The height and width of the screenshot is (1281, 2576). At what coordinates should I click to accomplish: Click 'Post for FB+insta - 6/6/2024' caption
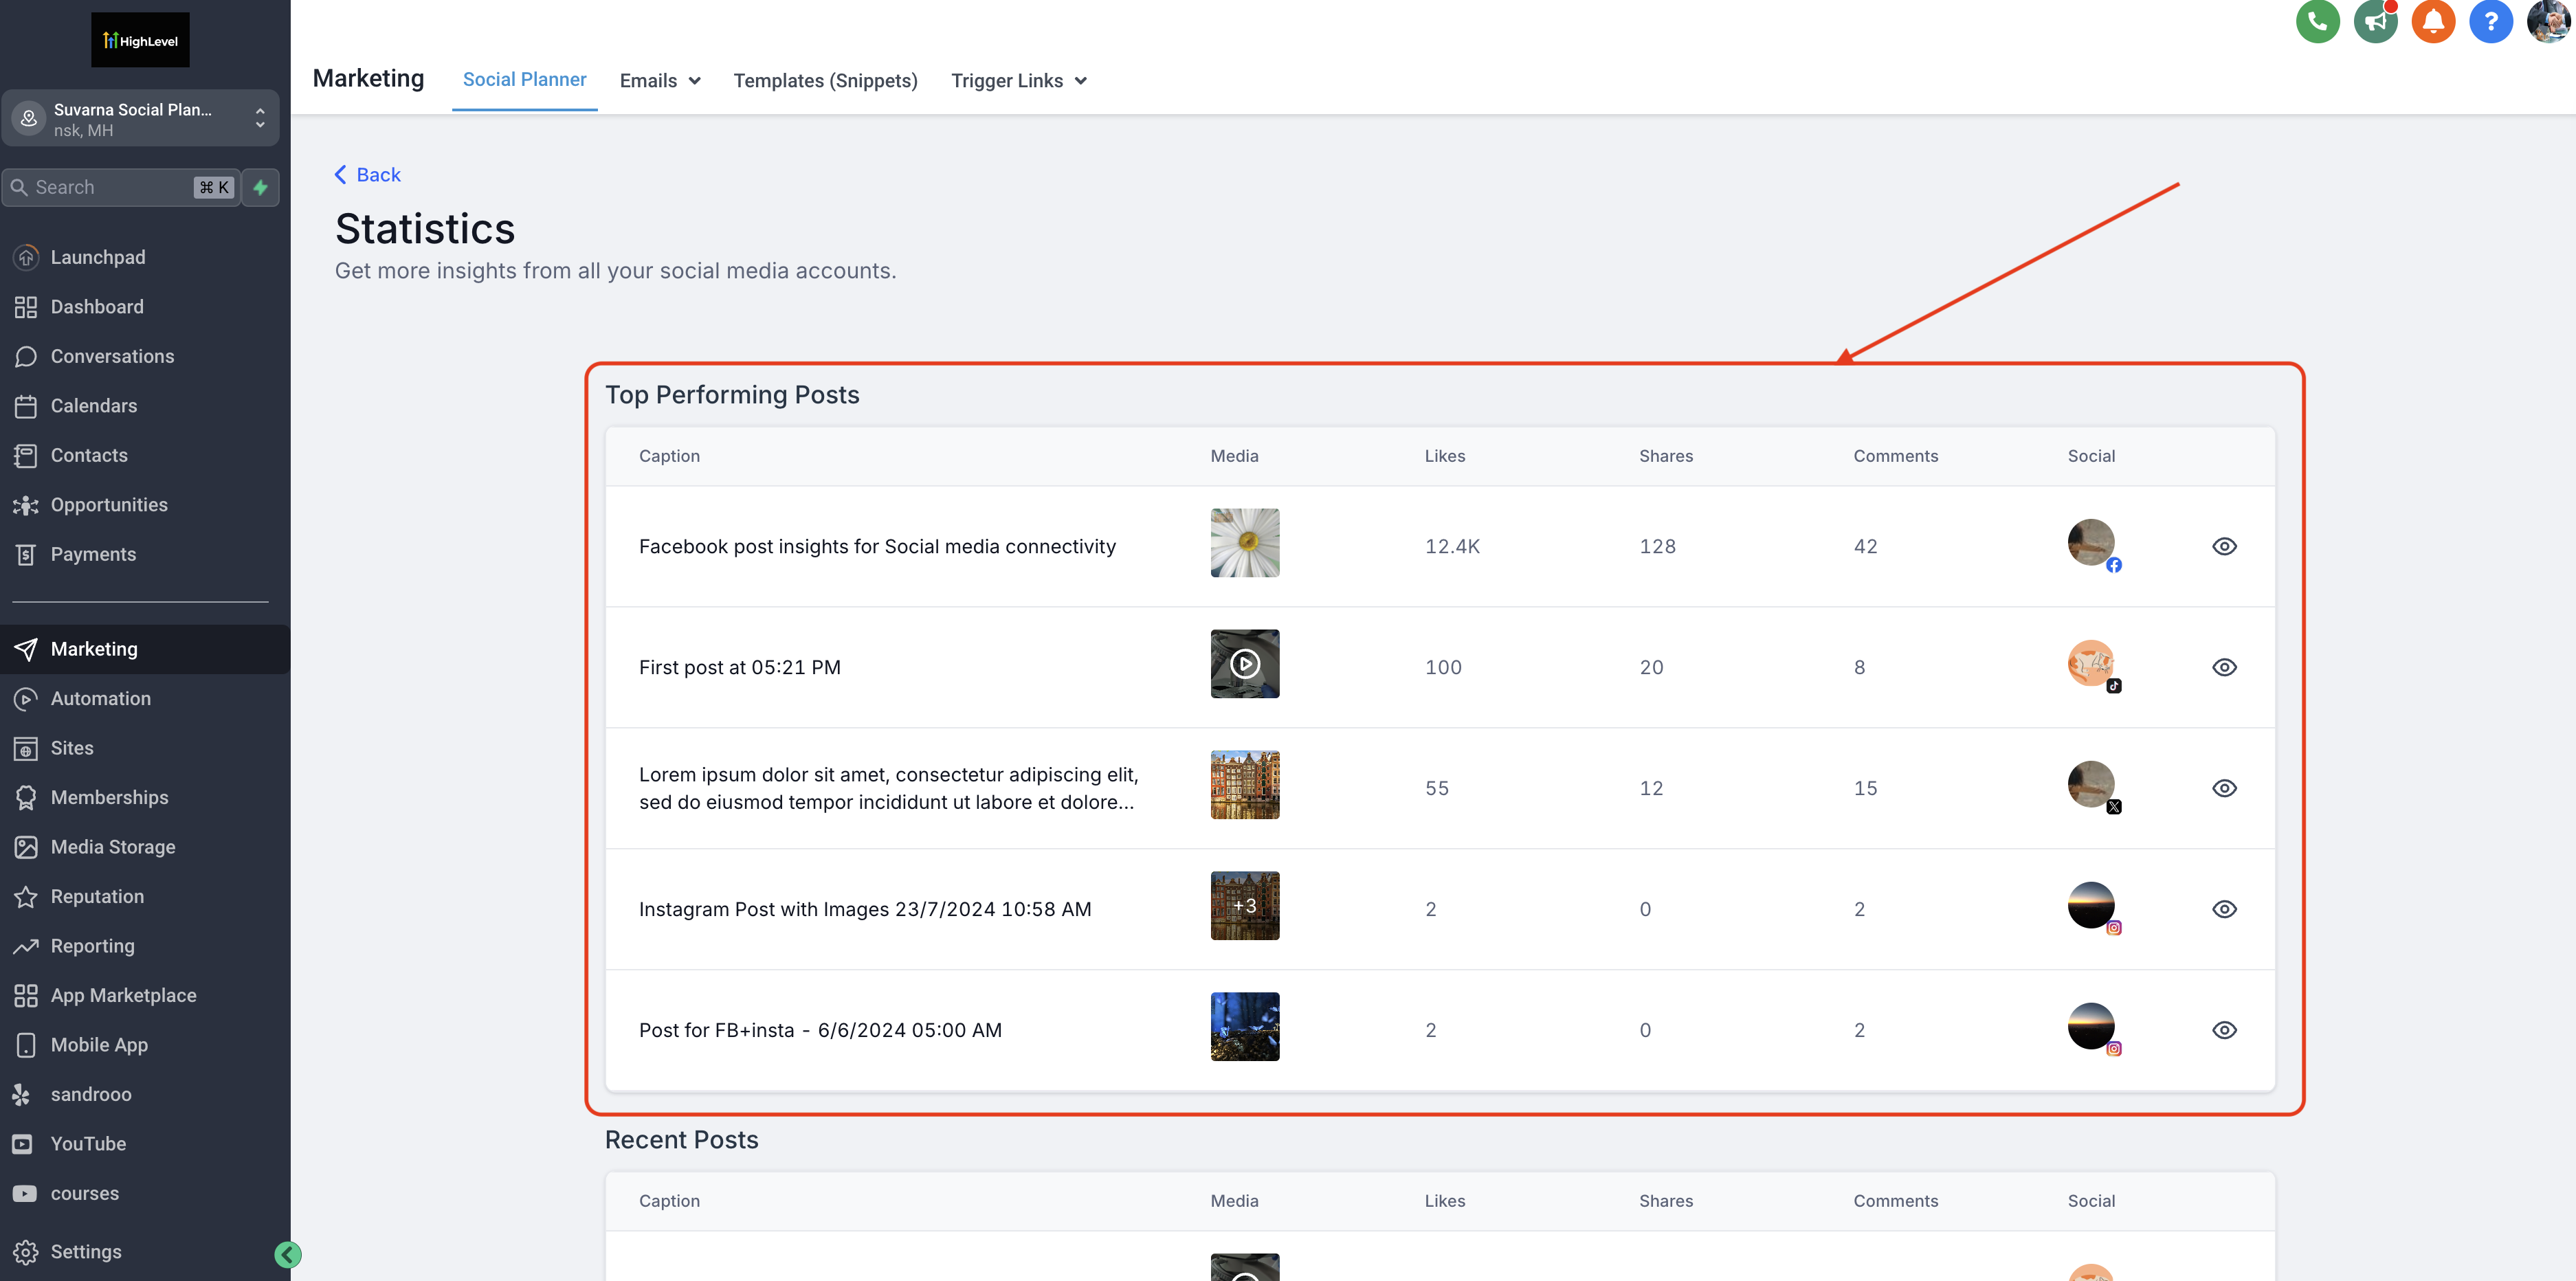(820, 1031)
